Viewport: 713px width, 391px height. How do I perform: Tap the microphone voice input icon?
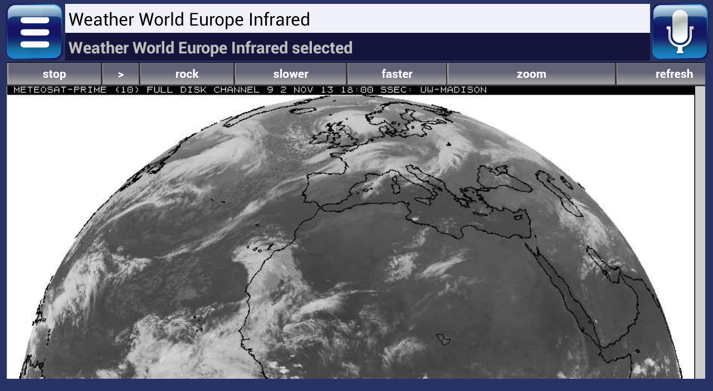[x=680, y=32]
